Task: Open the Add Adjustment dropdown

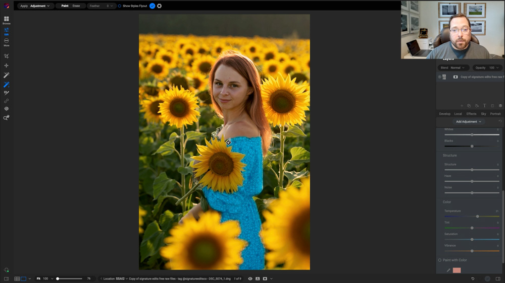Action: click(x=469, y=121)
